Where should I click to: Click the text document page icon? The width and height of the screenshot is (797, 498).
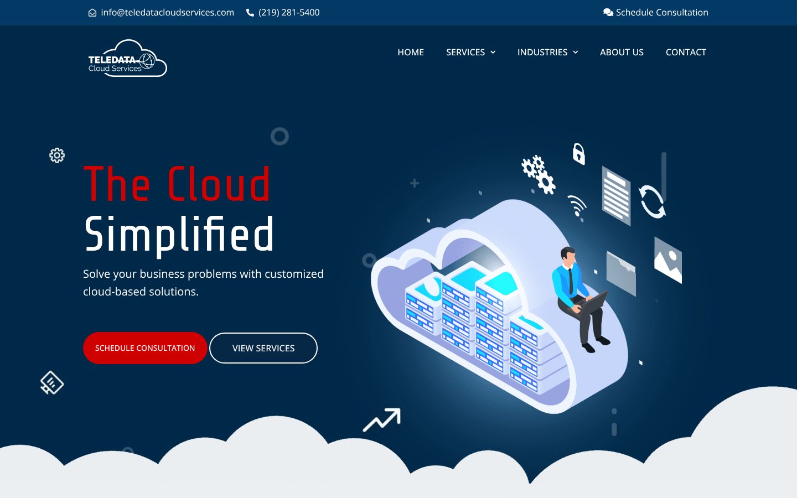(x=617, y=196)
